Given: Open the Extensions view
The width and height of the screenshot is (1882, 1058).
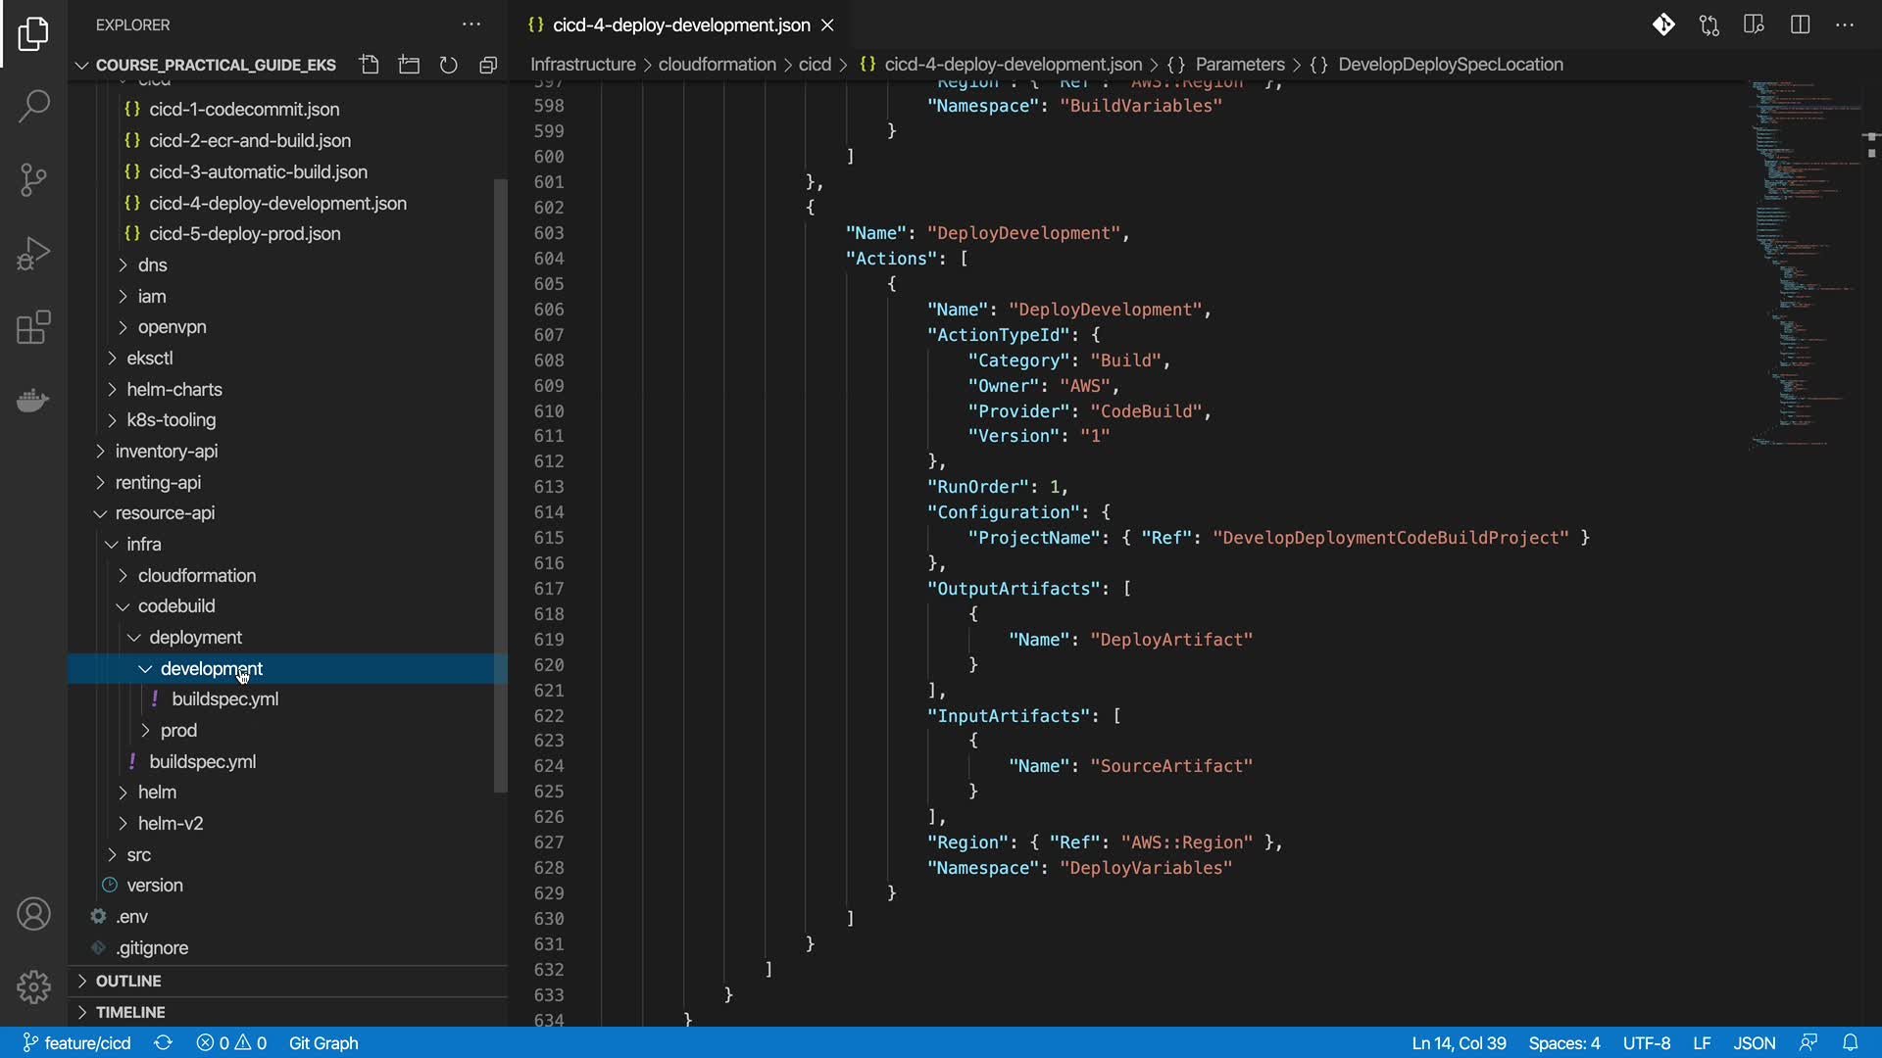Looking at the screenshot, I should (33, 327).
